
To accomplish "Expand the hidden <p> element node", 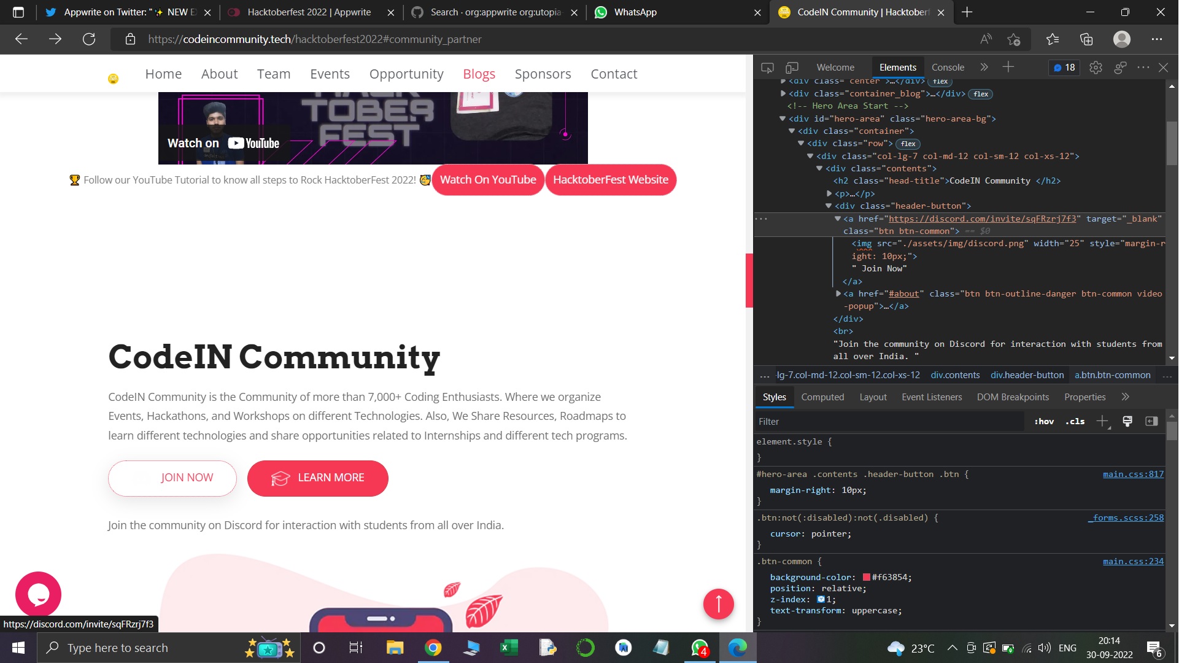I will (x=830, y=193).
